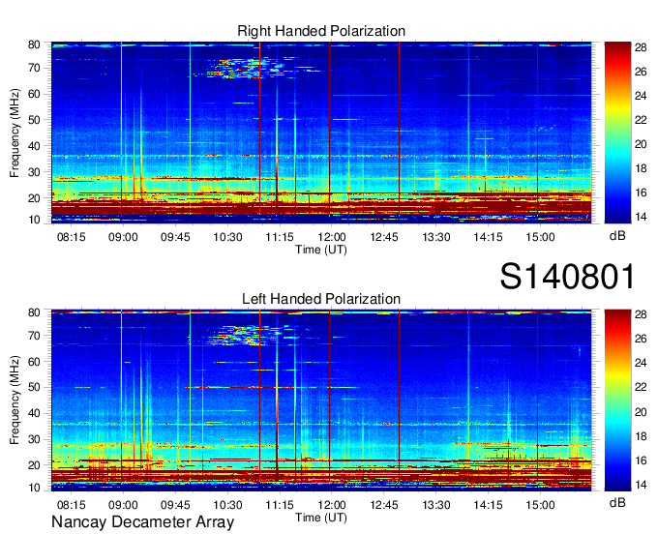The width and height of the screenshot is (658, 534).
Task: Click the 22 value on Left Handed dB color bar
Action: [x=641, y=387]
